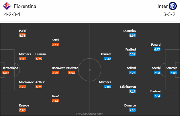Click the WhoScored.com watermark link

89,114
